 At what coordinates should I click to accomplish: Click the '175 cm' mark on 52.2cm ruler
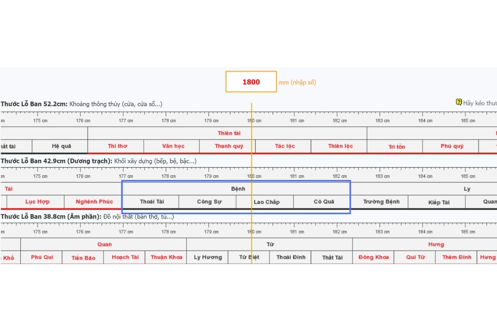tap(40, 121)
